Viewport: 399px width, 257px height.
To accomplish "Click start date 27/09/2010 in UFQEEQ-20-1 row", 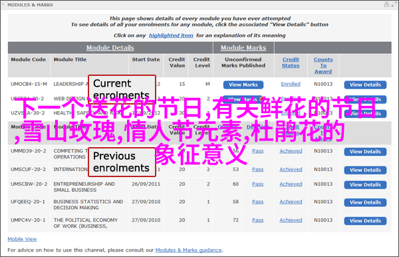I will pyautogui.click(x=146, y=202).
